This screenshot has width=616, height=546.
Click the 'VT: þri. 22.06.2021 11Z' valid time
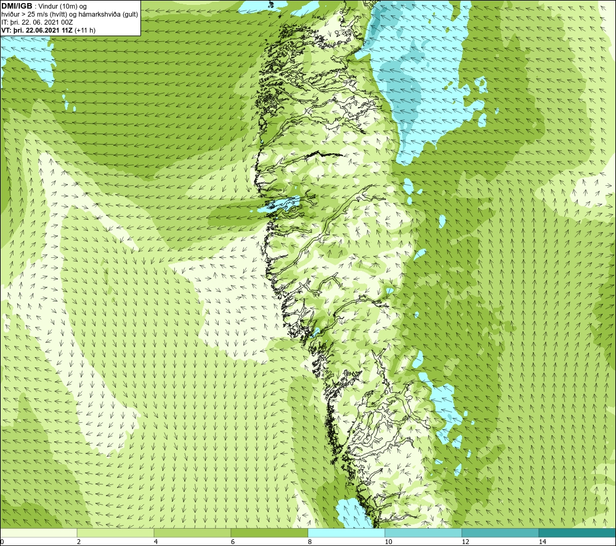[37, 30]
